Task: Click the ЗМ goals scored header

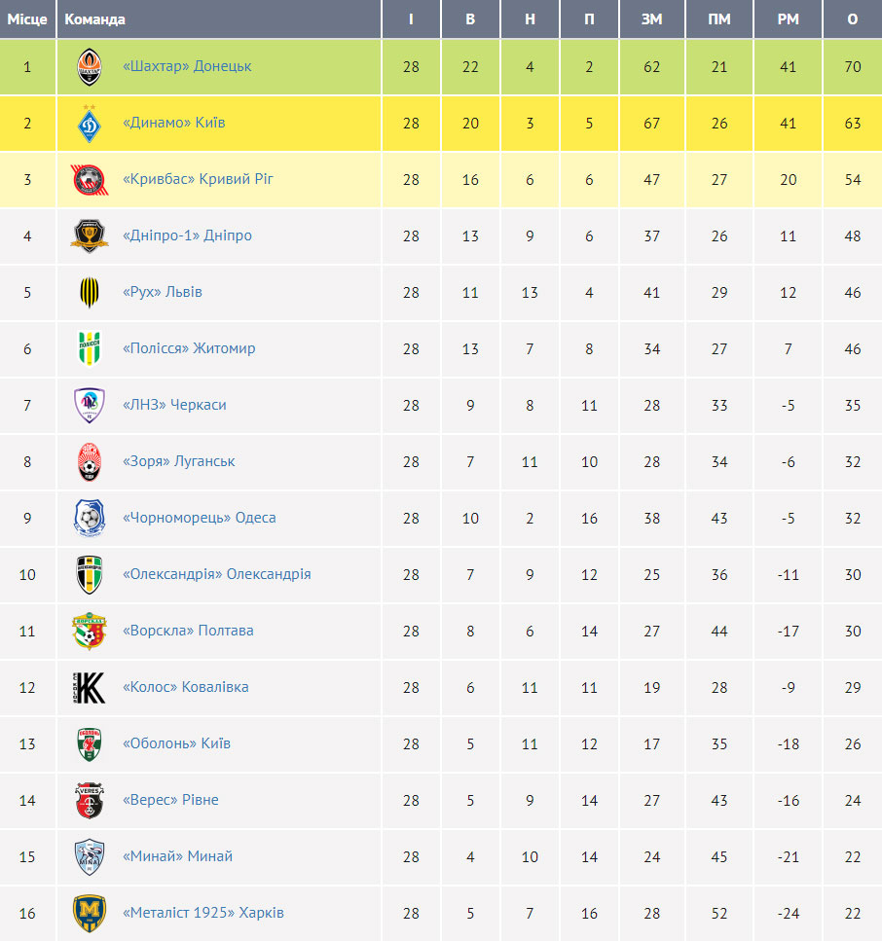Action: click(652, 19)
